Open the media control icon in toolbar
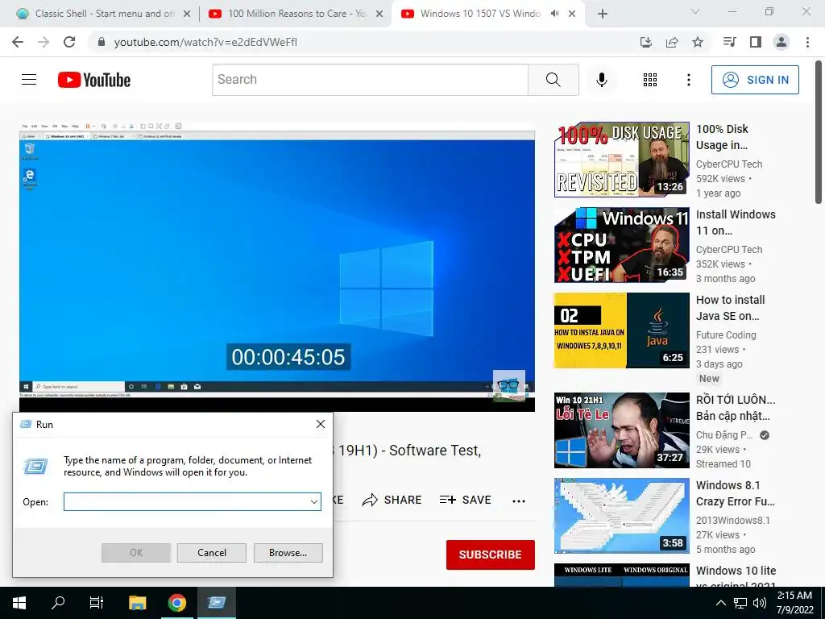The height and width of the screenshot is (619, 825). point(729,42)
